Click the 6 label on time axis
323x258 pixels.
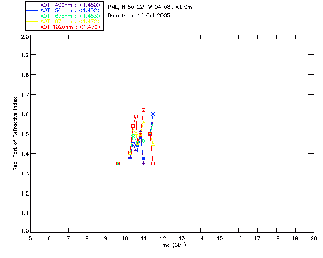pos(49,238)
